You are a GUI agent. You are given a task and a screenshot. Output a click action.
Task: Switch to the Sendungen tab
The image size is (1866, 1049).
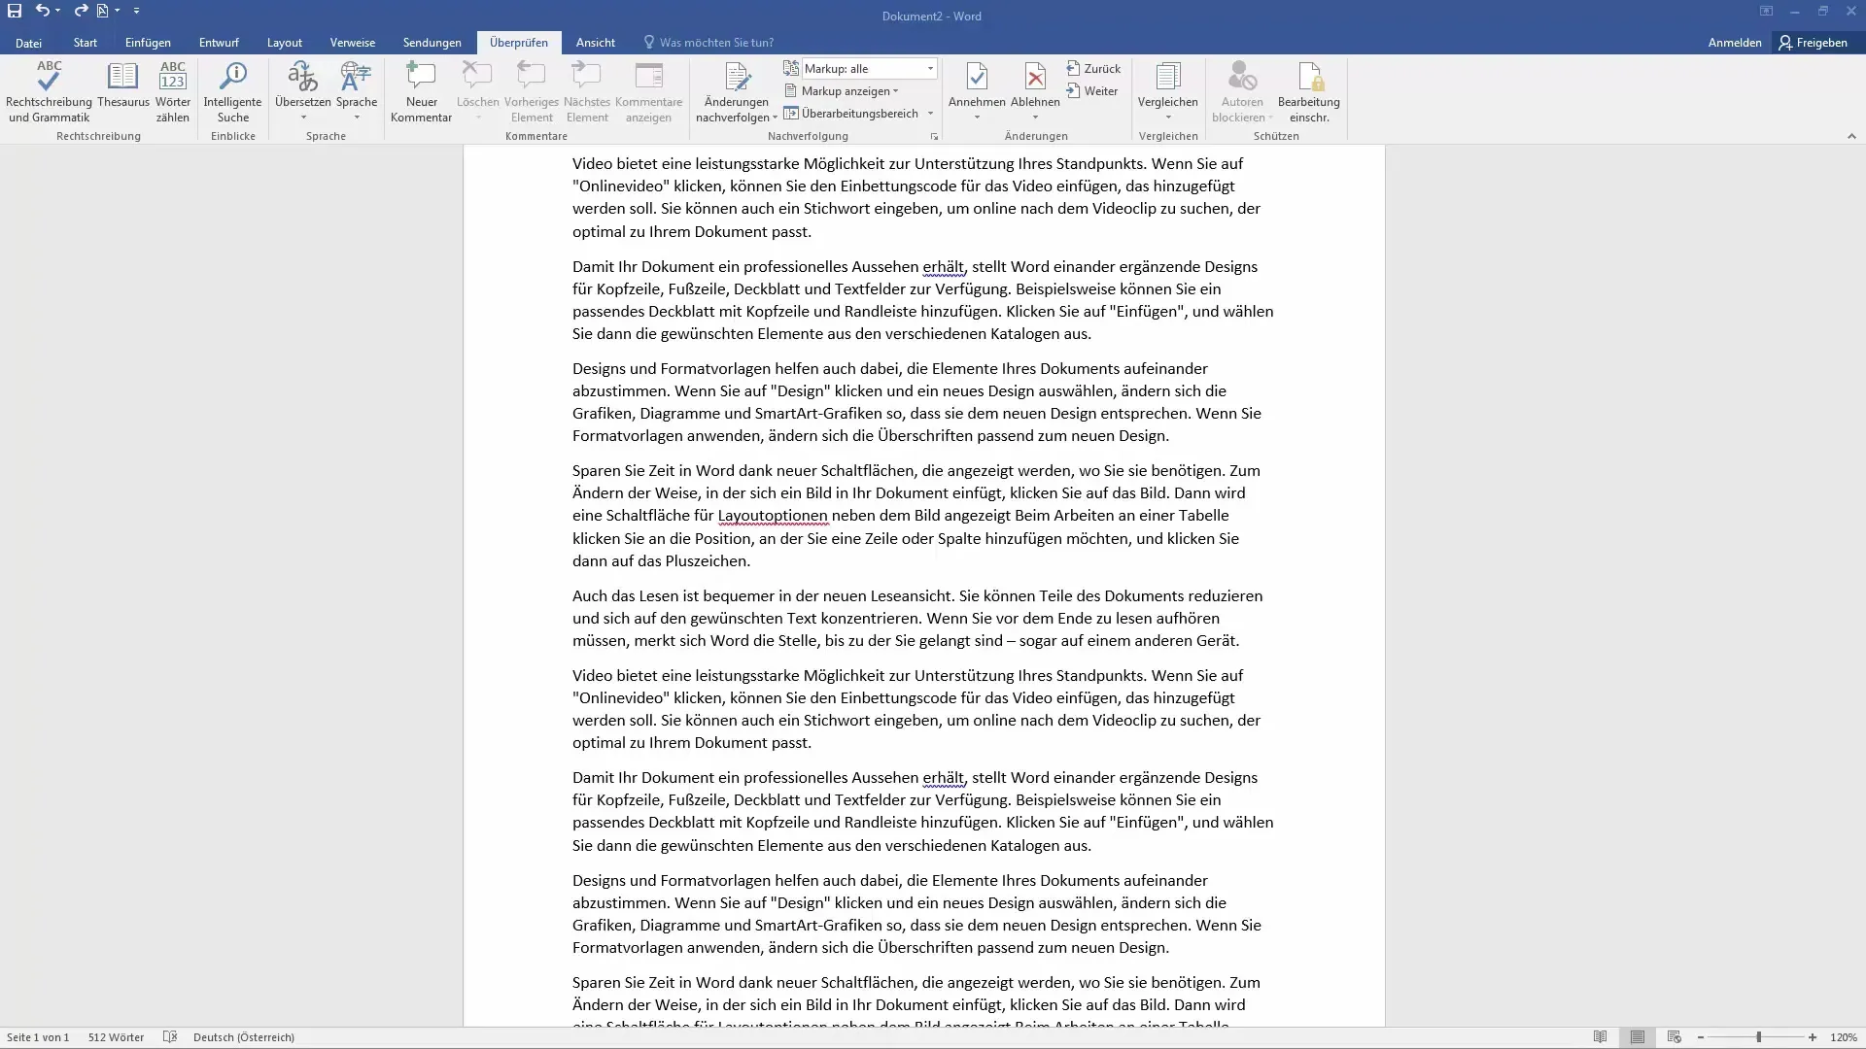(x=432, y=43)
